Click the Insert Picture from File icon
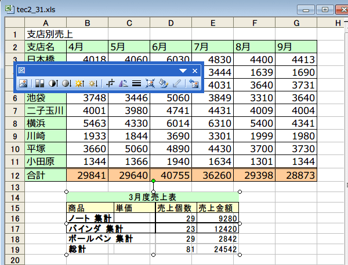Screen dimensions: 348x265 tap(23, 84)
